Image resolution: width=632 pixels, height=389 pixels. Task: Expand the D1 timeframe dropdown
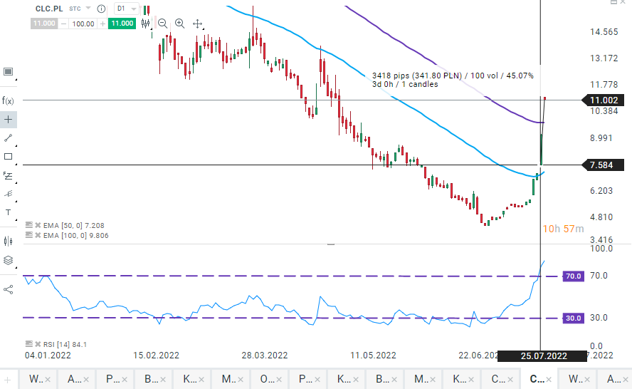click(127, 9)
